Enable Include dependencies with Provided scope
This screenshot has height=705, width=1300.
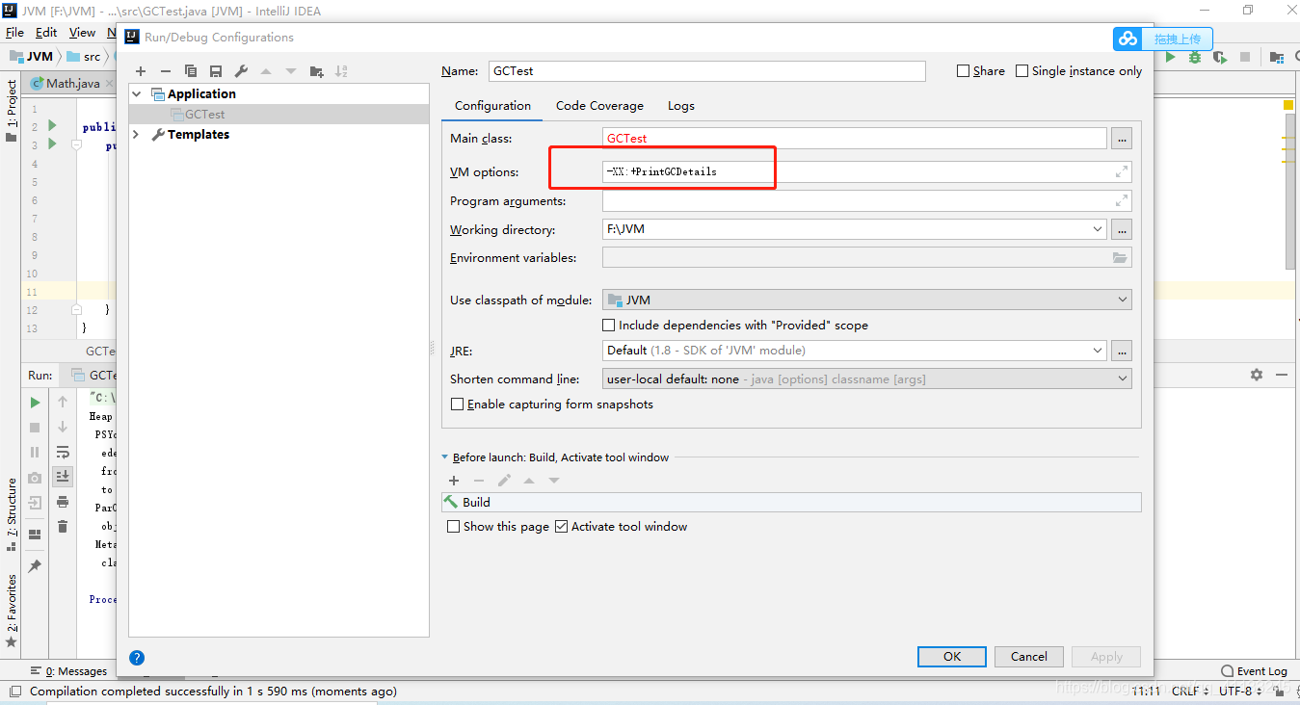[x=608, y=326]
